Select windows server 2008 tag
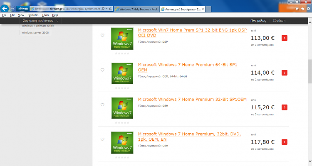 [35, 32]
